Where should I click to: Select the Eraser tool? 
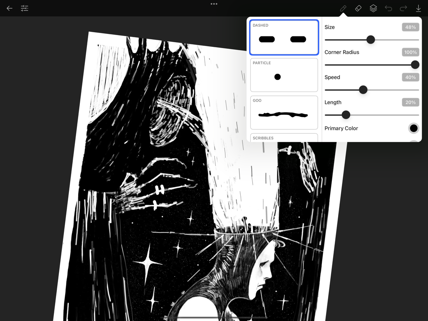click(x=358, y=8)
